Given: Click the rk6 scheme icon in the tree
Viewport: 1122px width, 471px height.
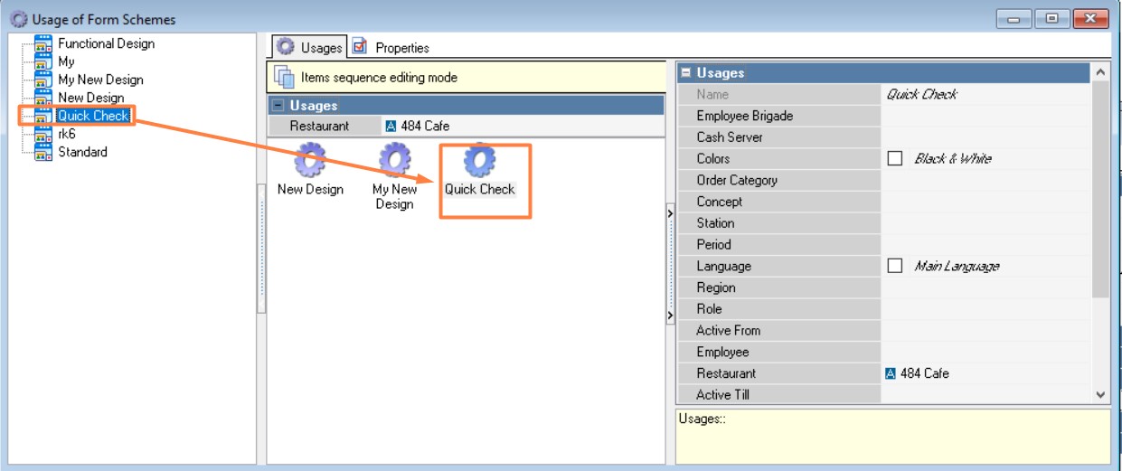Looking at the screenshot, I should 42,134.
